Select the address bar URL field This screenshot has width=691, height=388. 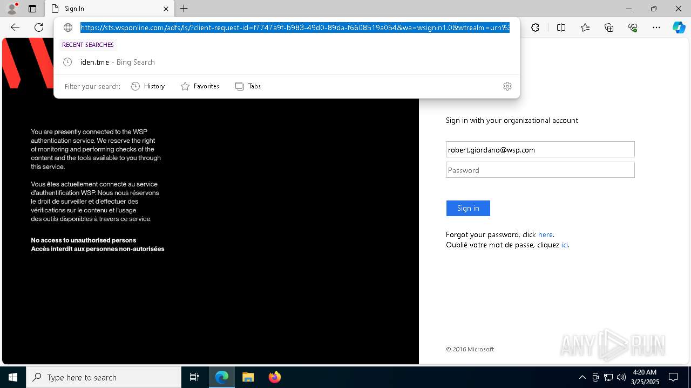[x=295, y=27]
